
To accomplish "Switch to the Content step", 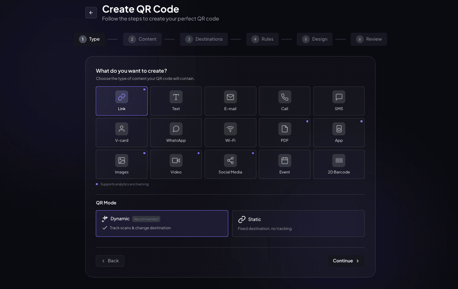I will click(142, 39).
